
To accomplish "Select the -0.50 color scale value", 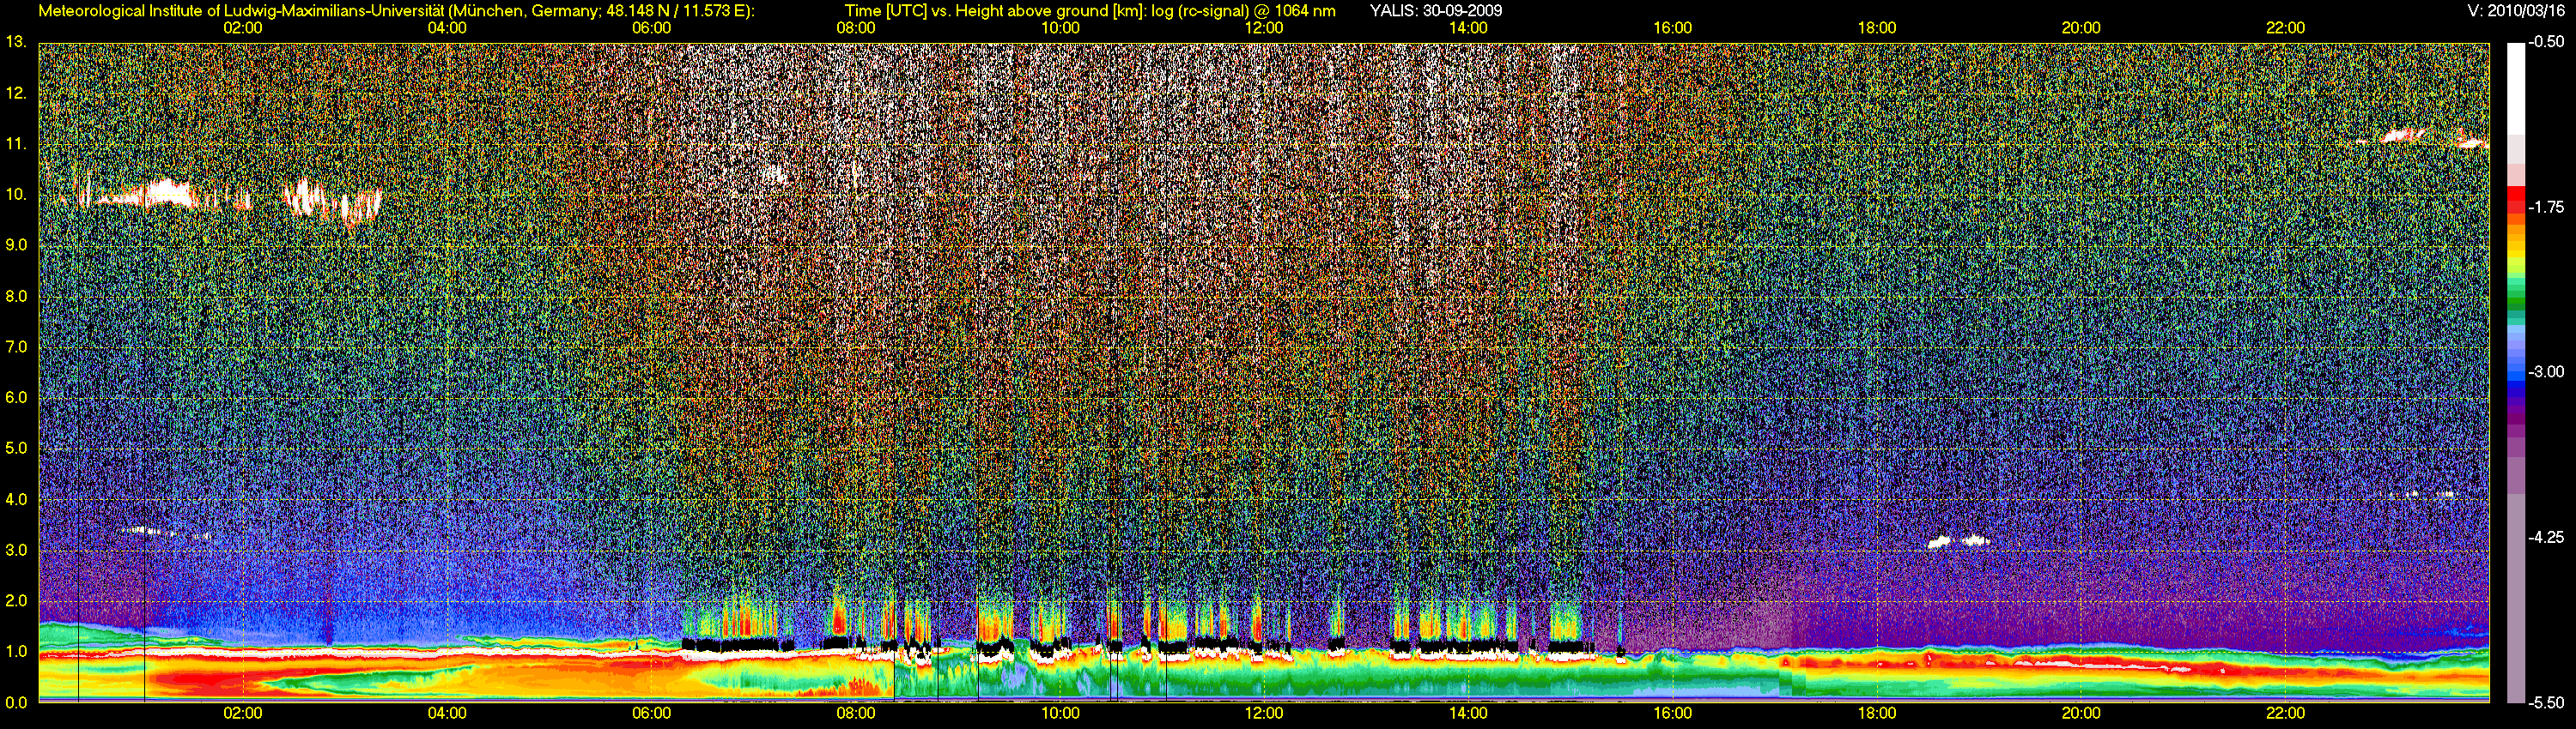I will coord(2546,42).
